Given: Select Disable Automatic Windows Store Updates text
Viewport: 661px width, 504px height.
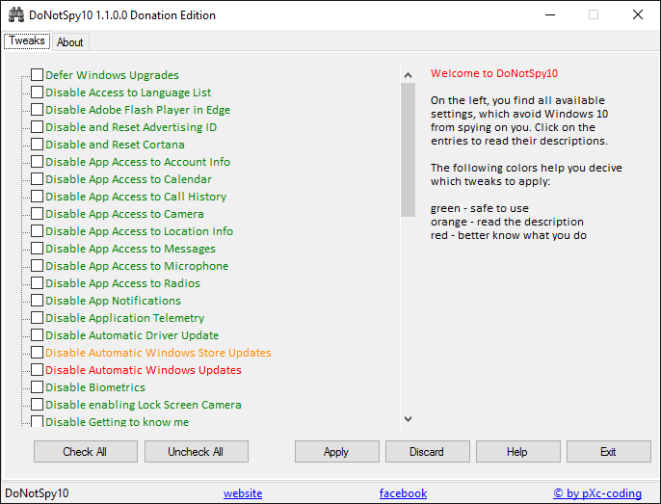Looking at the screenshot, I should pyautogui.click(x=158, y=353).
